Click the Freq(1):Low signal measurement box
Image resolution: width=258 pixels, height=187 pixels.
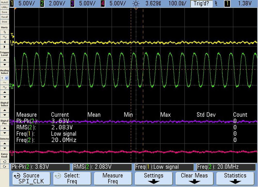tap(164, 167)
